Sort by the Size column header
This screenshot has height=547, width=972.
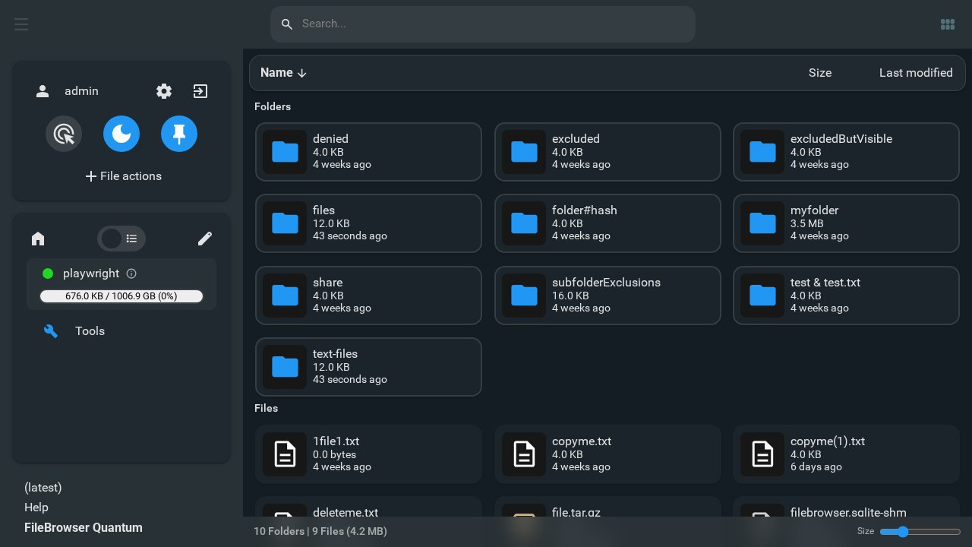(820, 73)
